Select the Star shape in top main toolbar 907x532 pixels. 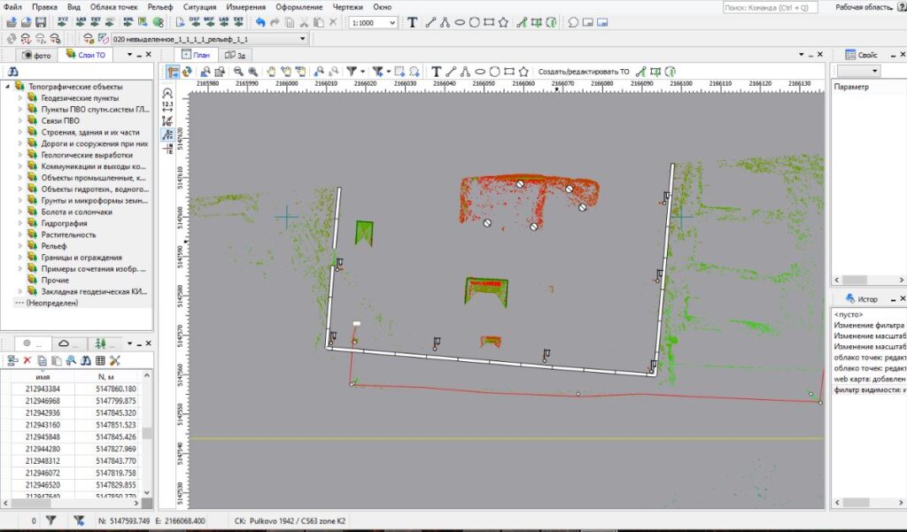(x=503, y=22)
